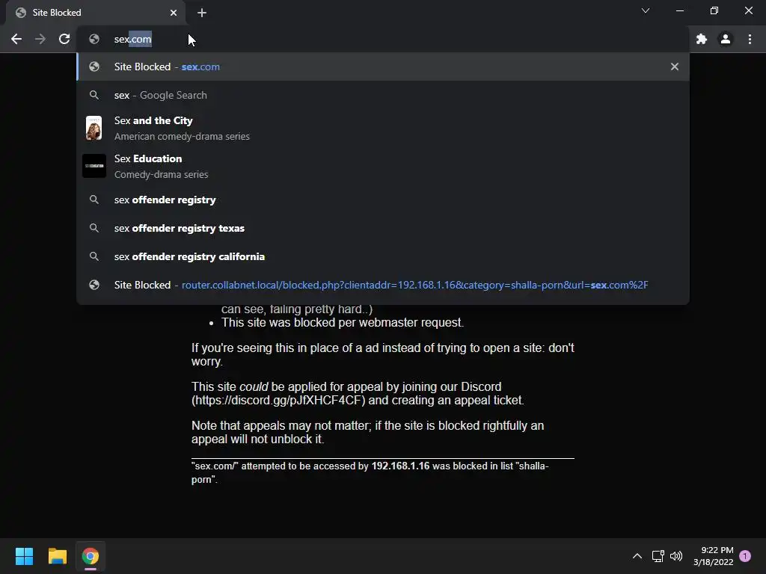
Task: Choose the Google Search suggestion
Action: click(383, 95)
